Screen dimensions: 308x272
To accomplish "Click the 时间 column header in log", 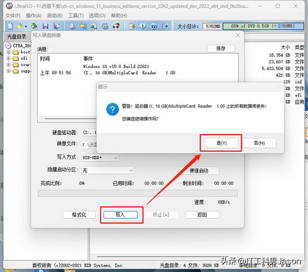I will point(45,59).
